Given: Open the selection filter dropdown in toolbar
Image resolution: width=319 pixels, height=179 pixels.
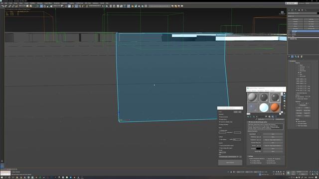Looking at the screenshot, I should (x=22, y=6).
